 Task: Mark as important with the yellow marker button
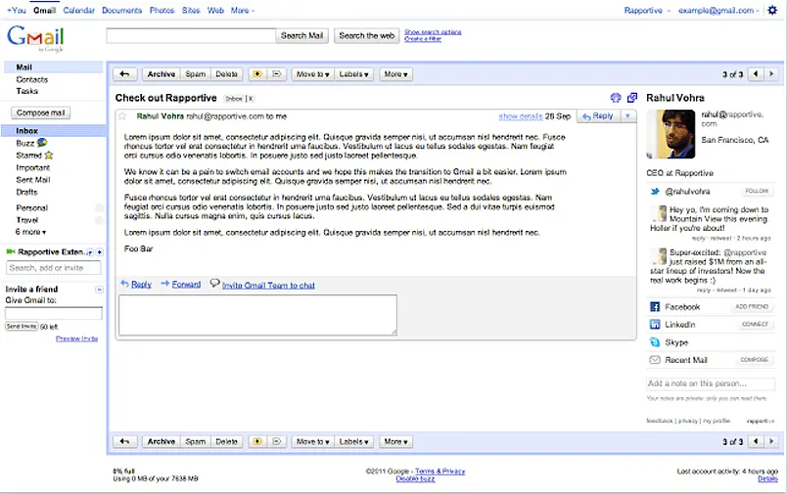(257, 74)
